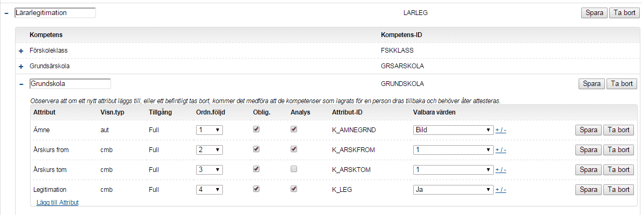
Task: Save the Lärarlegitimation category with Spara
Action: pyautogui.click(x=594, y=13)
